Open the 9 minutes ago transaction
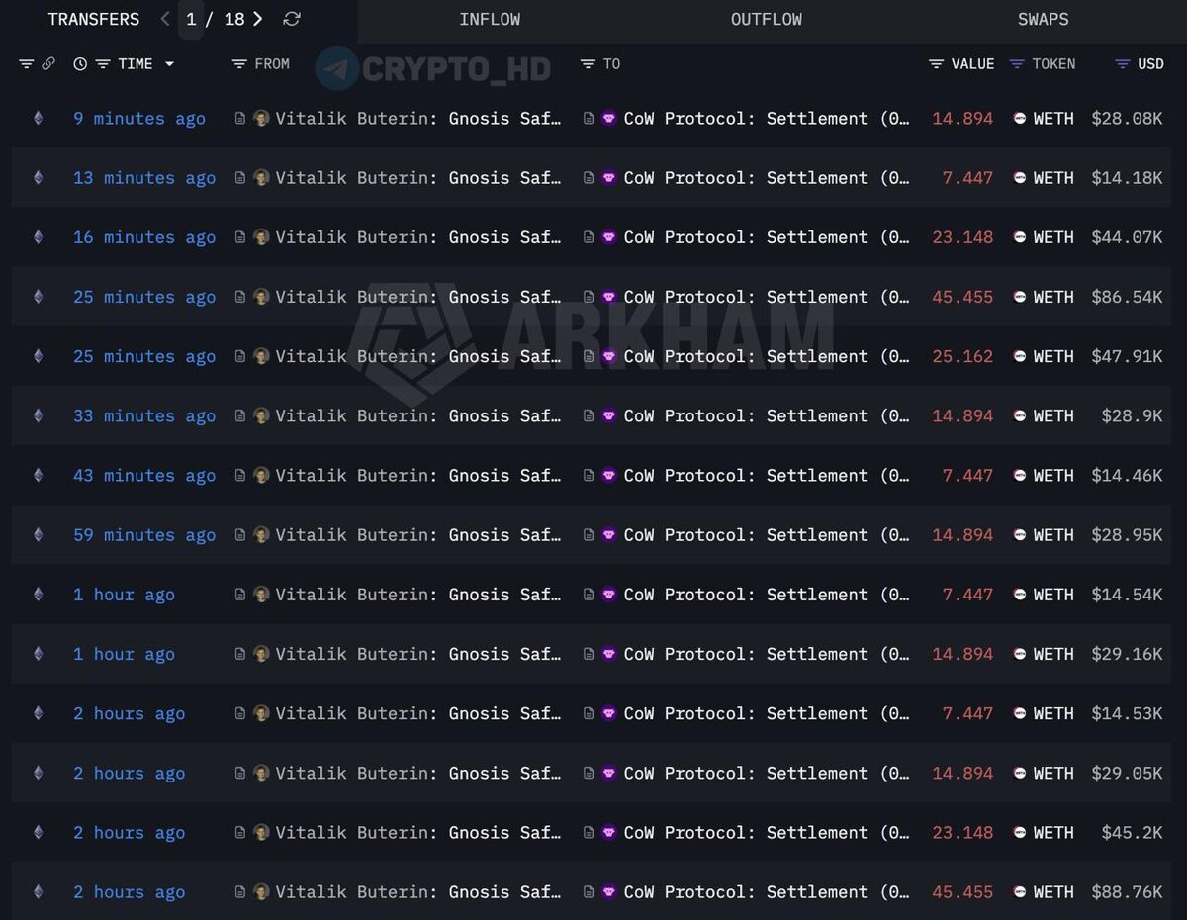 coord(139,118)
